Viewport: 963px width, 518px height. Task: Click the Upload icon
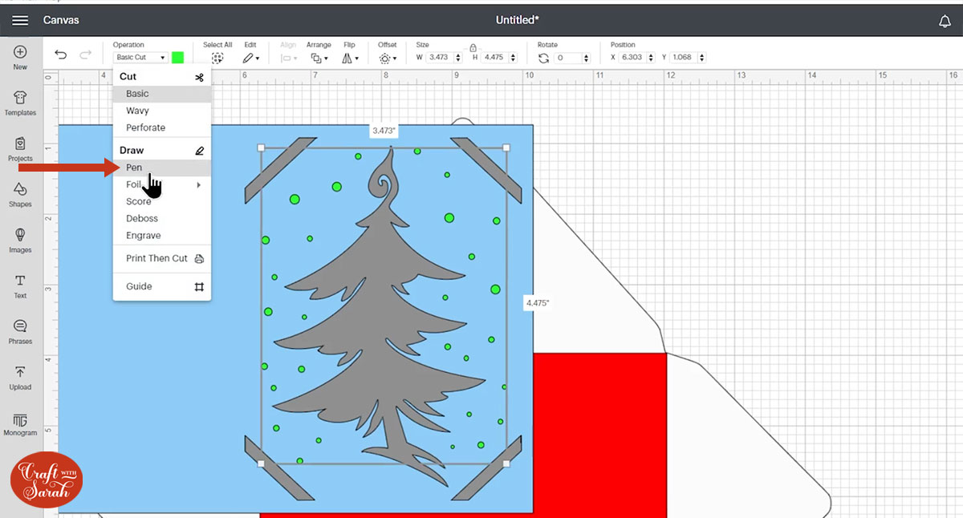(x=20, y=377)
